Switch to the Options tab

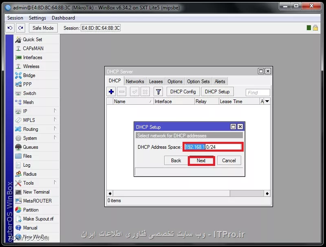point(175,82)
